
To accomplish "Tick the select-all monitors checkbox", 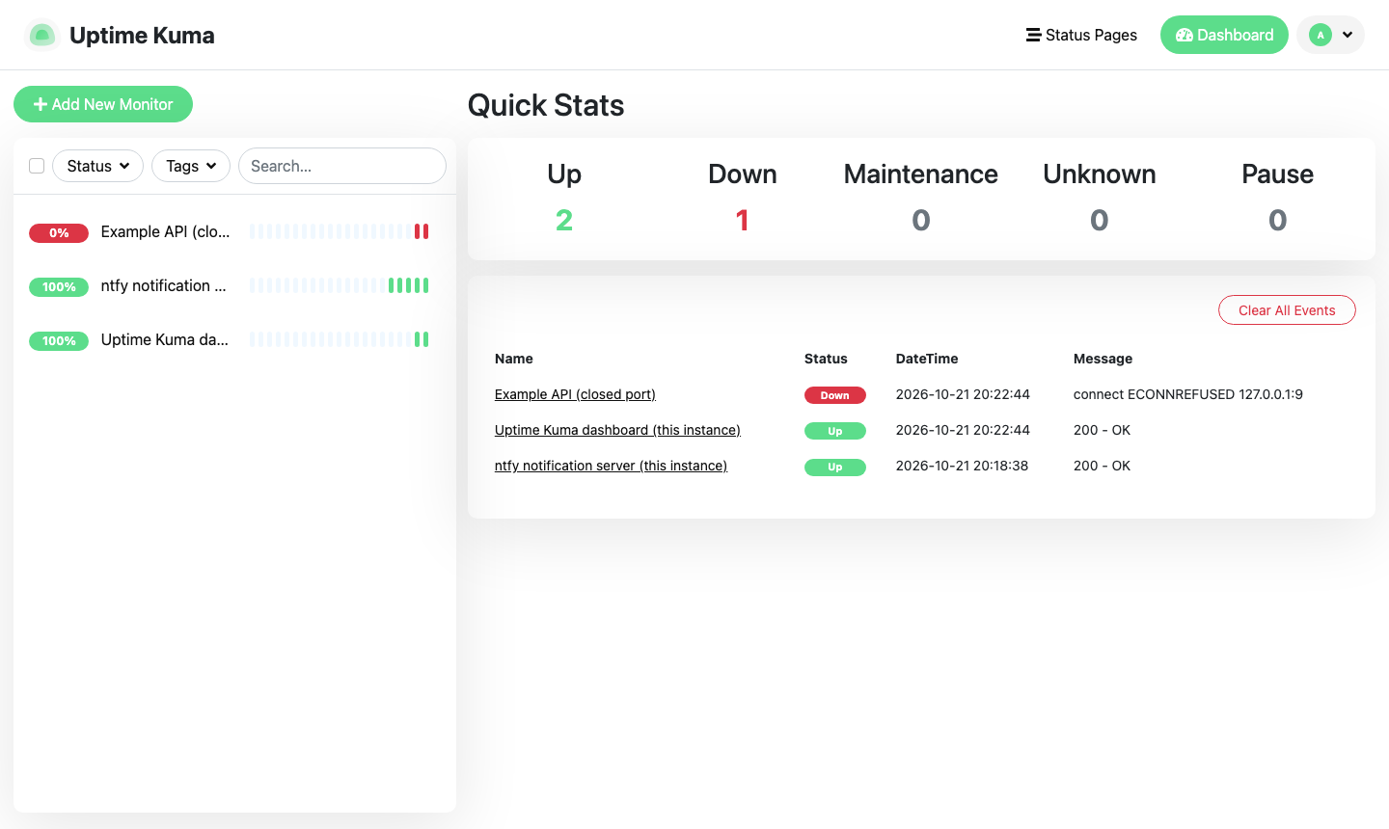I will pos(37,166).
